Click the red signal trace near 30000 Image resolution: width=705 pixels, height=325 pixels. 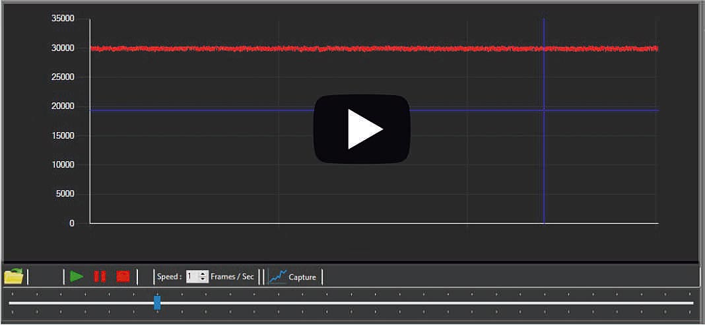(198, 48)
